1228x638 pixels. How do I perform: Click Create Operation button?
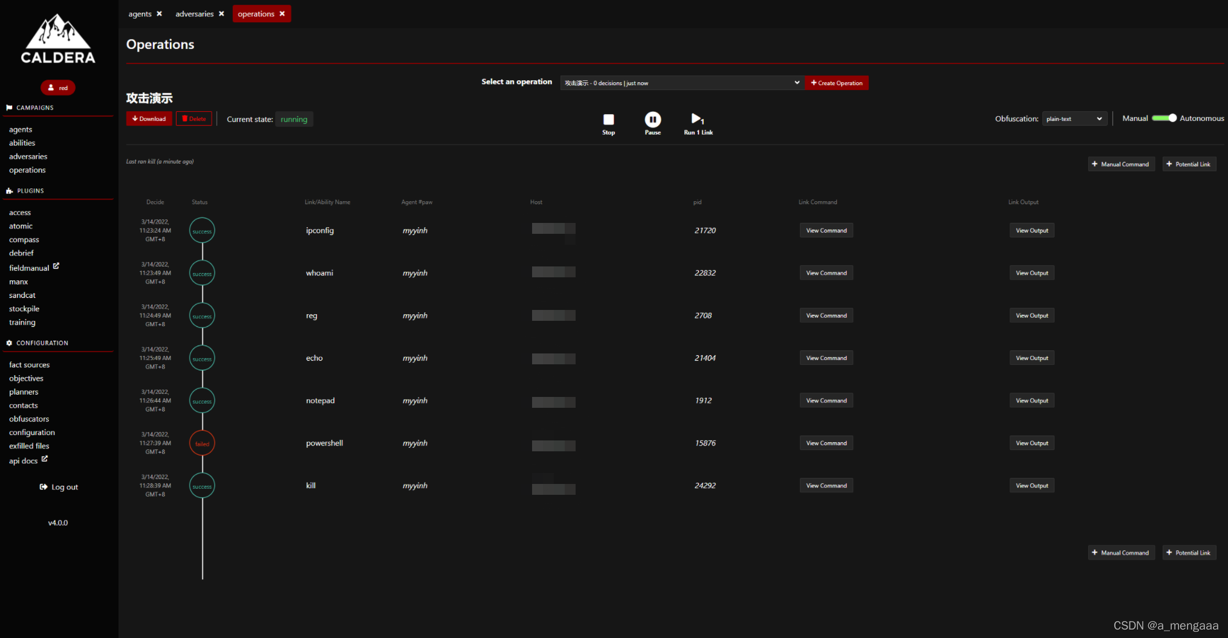(x=837, y=83)
